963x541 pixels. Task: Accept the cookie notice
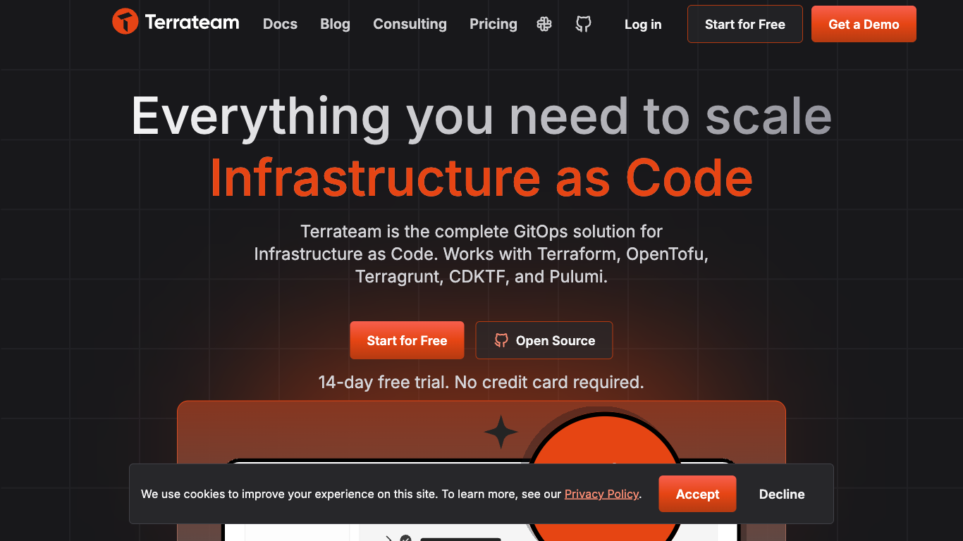(x=697, y=494)
